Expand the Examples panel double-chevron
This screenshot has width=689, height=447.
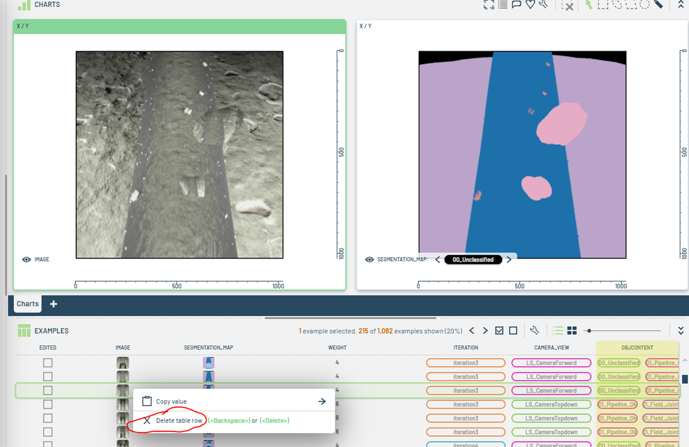[681, 331]
